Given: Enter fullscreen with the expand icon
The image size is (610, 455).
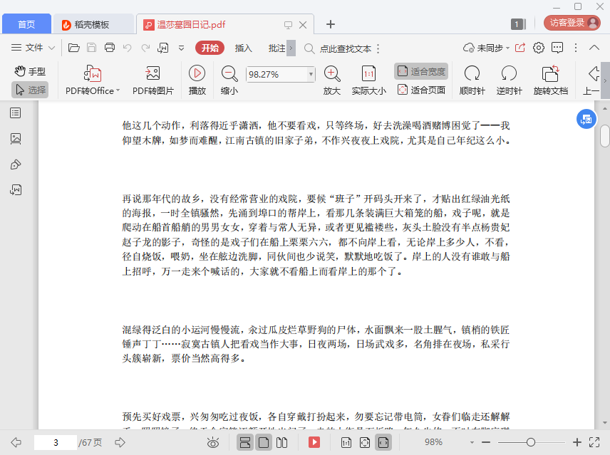Looking at the screenshot, I should 594,442.
